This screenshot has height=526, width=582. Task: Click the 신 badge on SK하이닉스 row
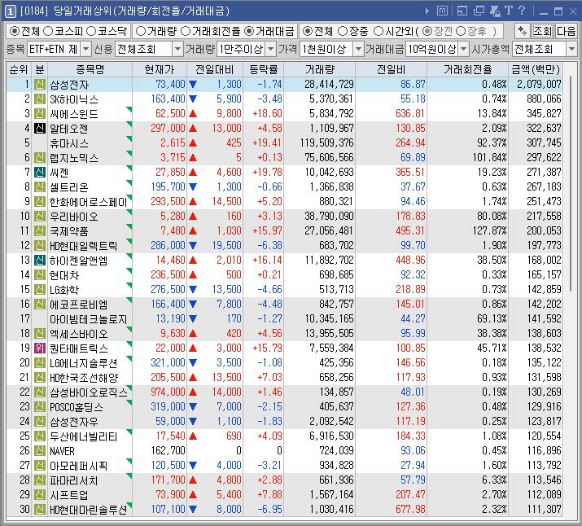point(40,99)
